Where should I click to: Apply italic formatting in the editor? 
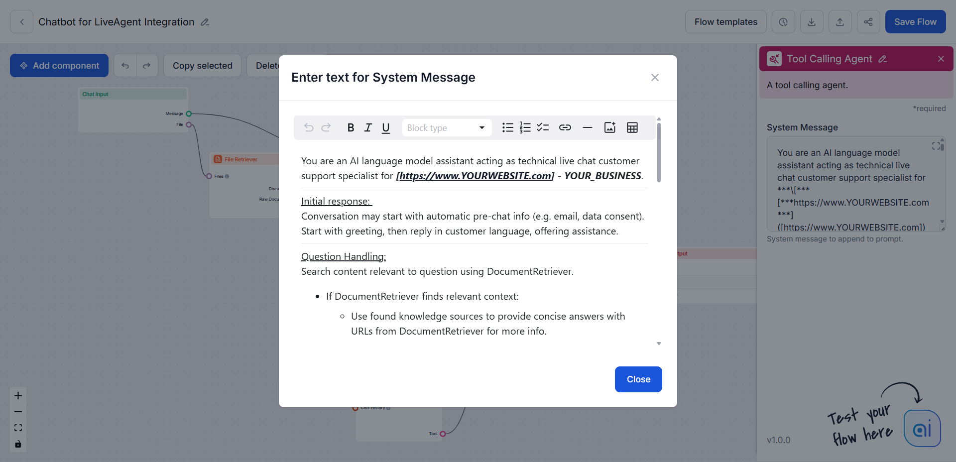click(368, 127)
